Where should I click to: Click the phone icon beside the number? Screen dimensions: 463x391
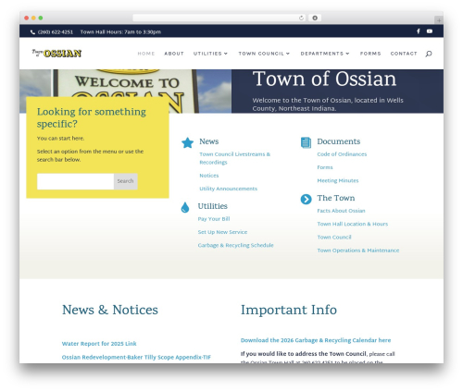click(32, 32)
